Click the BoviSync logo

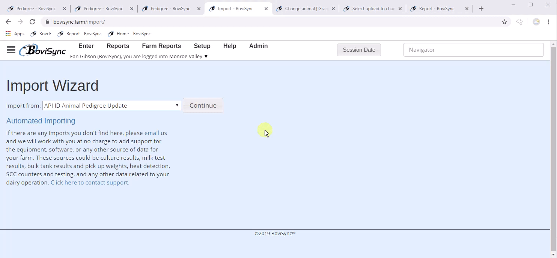42,50
